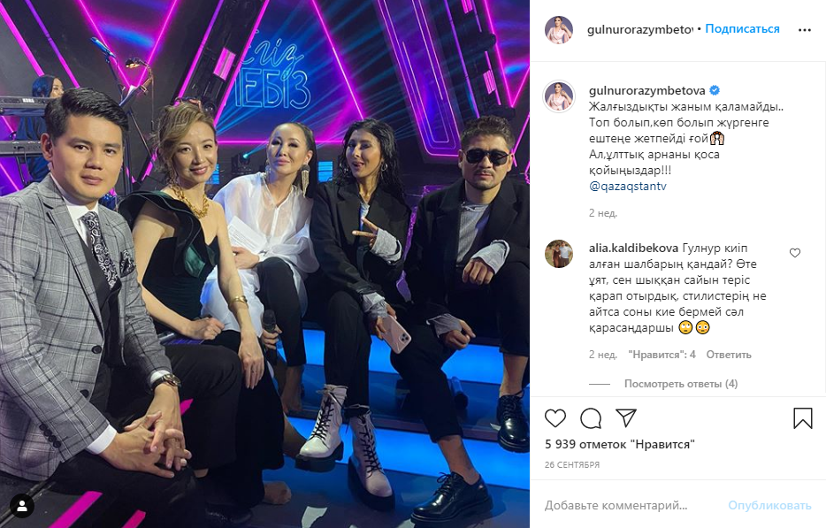The width and height of the screenshot is (826, 528).
Task: Click Ответить to reply to comment
Action: (729, 355)
